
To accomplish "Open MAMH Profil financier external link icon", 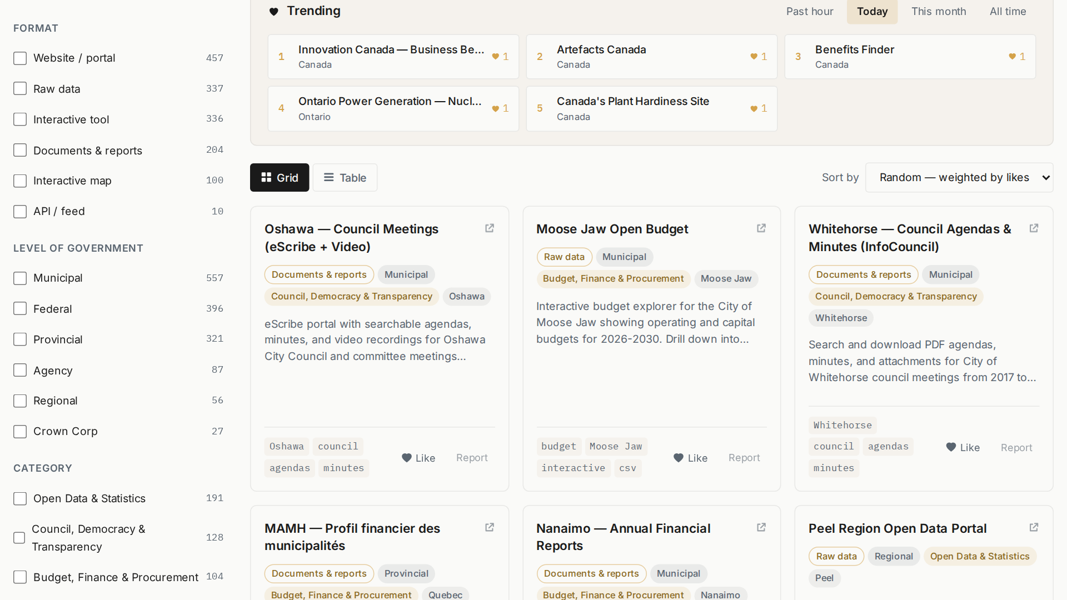I will 490,527.
